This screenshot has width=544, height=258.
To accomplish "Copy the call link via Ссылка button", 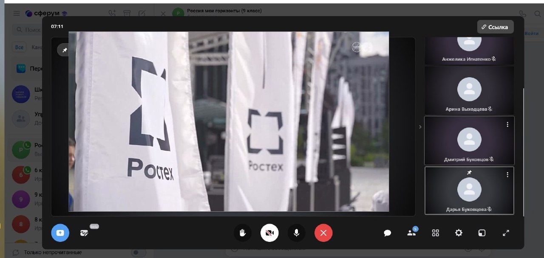I will (495, 27).
